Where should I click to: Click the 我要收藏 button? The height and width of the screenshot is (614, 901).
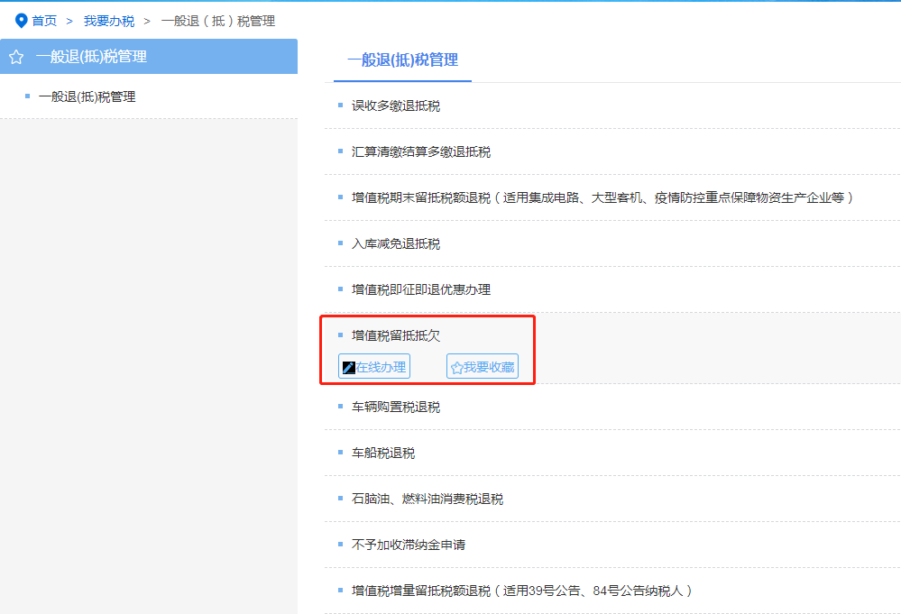point(483,366)
